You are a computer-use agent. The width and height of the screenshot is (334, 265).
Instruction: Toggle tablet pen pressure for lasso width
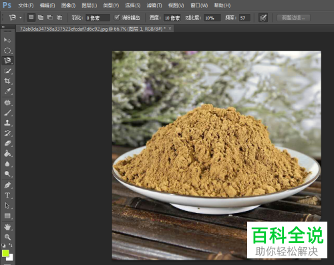pyautogui.click(x=263, y=18)
